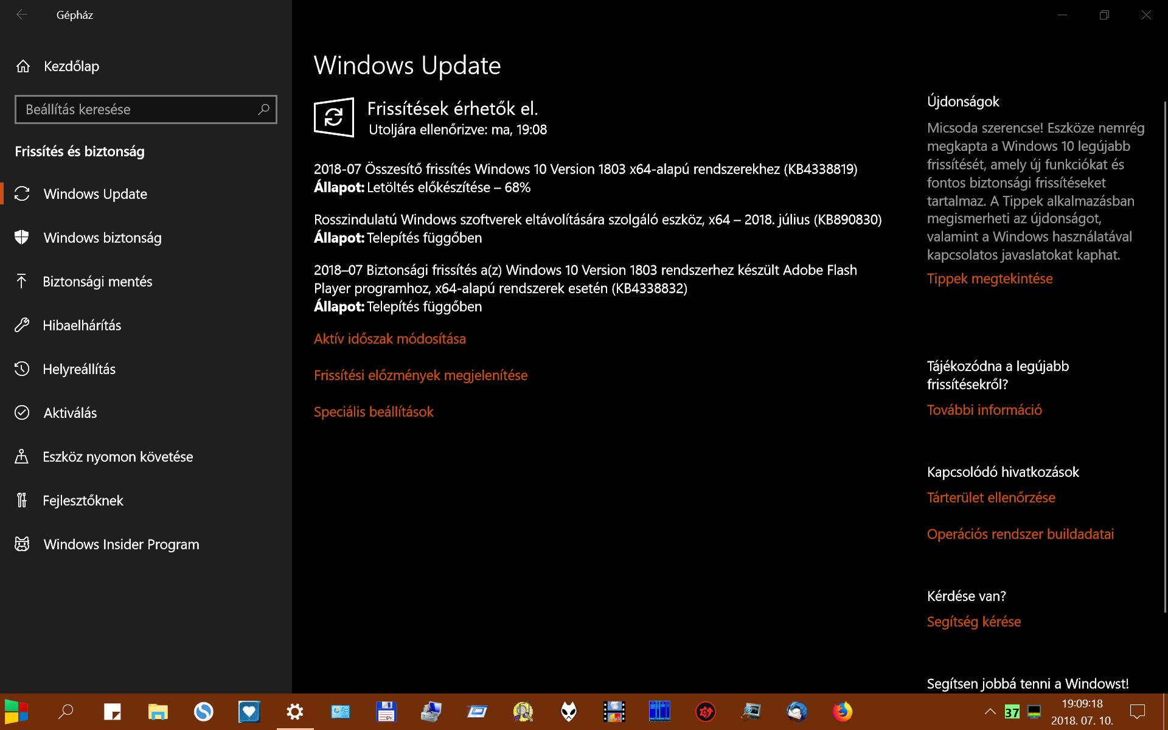
Task: Open File Explorer from taskbar
Action: pos(158,712)
